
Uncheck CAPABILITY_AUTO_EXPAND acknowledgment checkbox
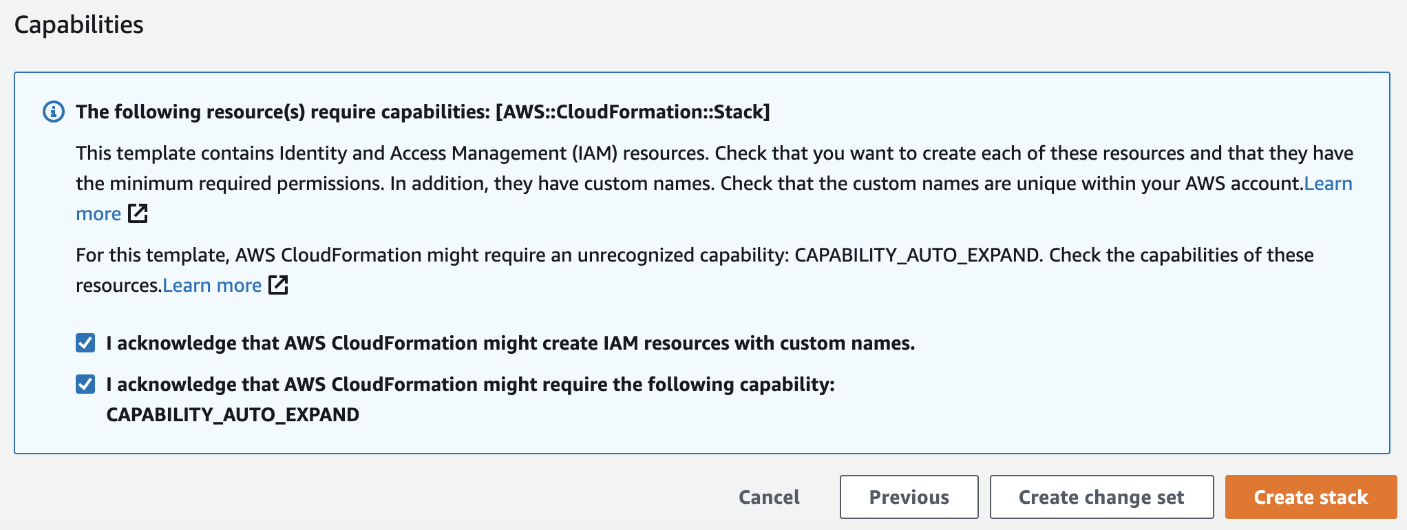pyautogui.click(x=85, y=384)
